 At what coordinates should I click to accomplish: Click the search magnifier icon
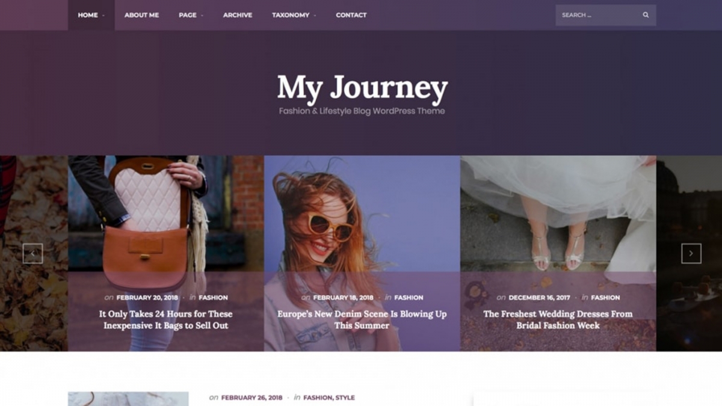point(646,15)
